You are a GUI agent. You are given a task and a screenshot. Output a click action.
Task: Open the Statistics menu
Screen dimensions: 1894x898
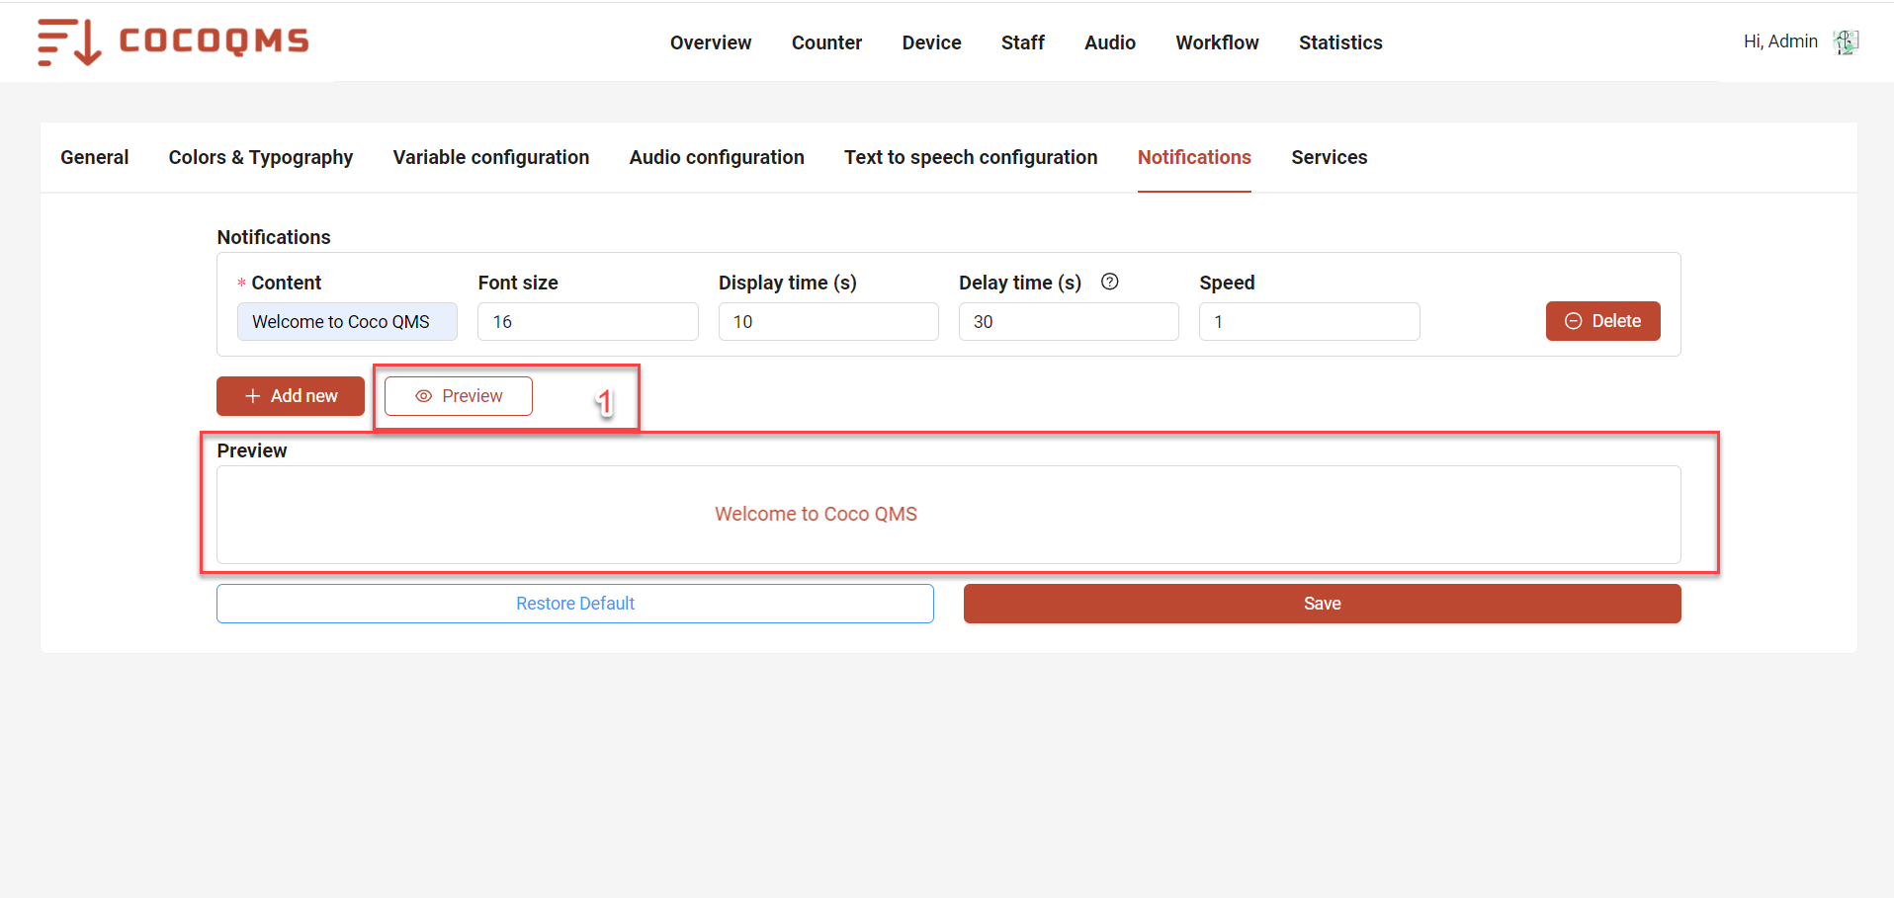(1340, 42)
